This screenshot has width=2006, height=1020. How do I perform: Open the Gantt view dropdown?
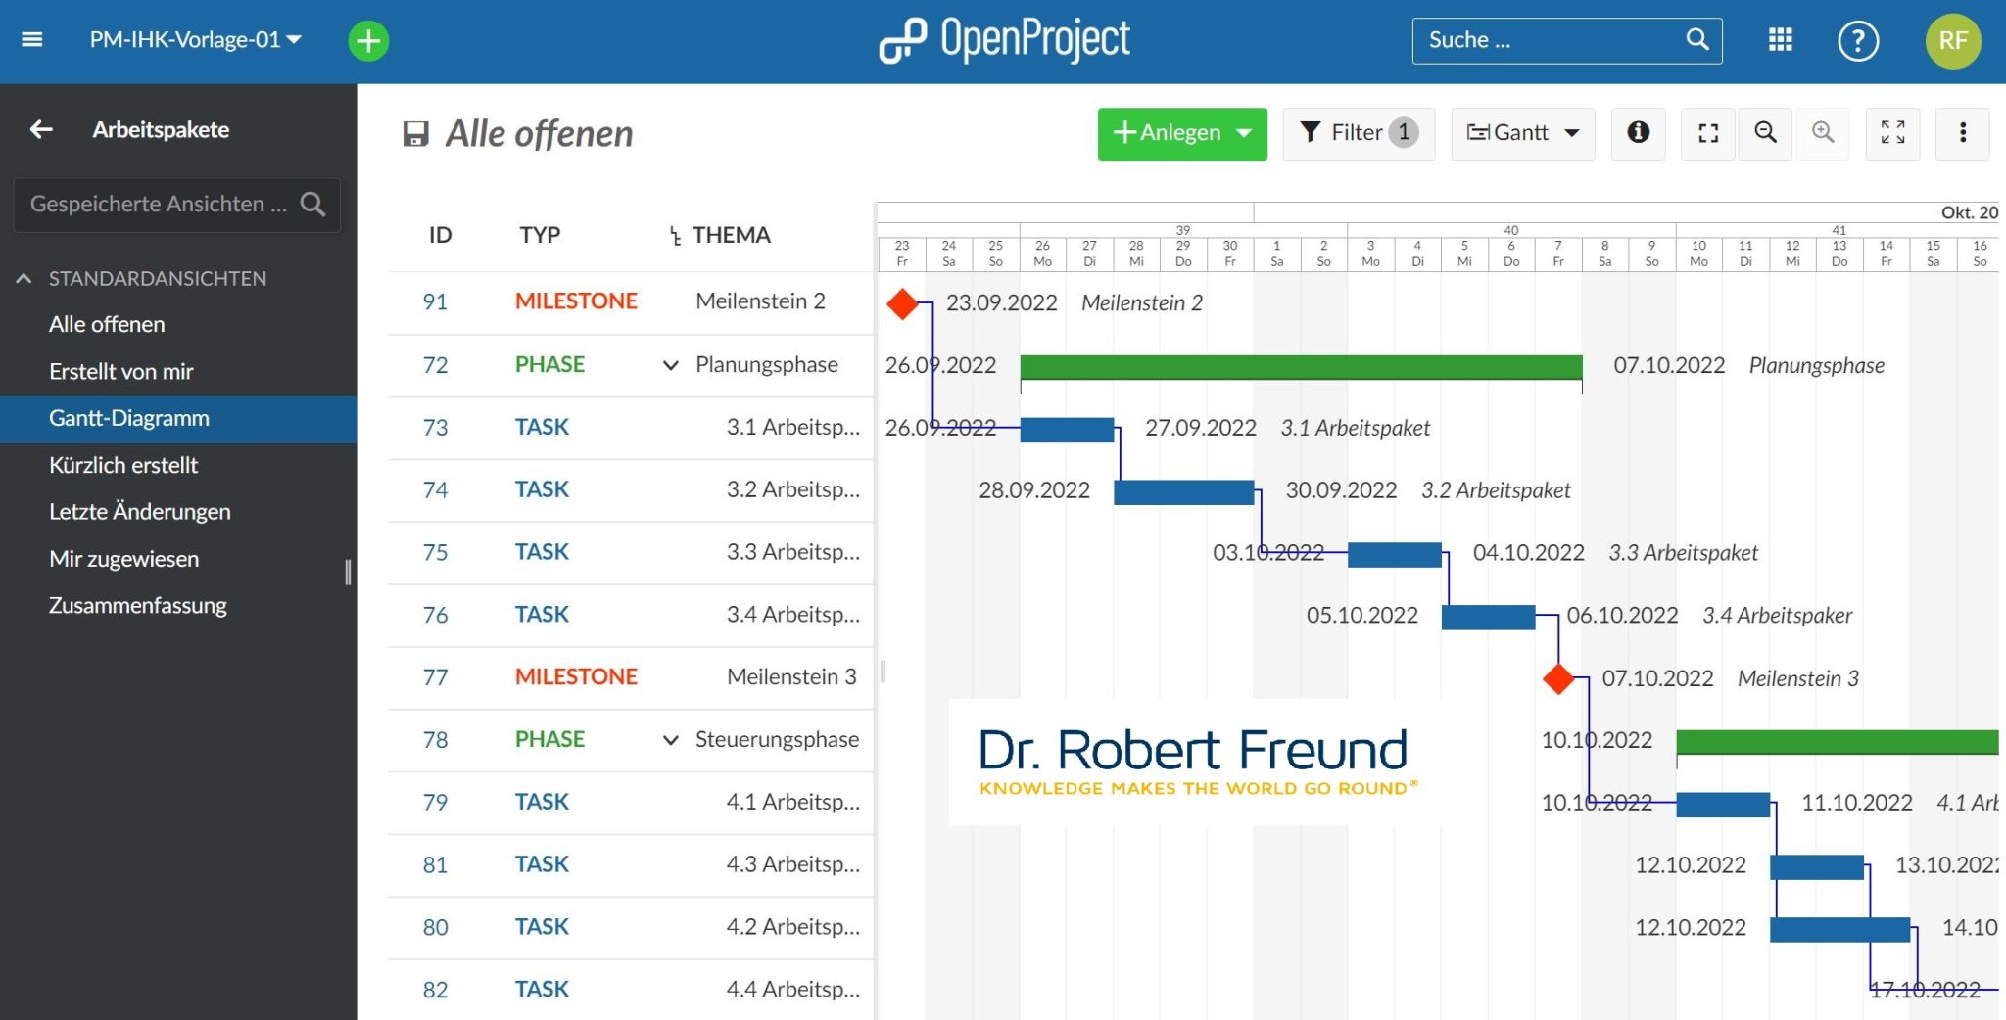coord(1522,133)
